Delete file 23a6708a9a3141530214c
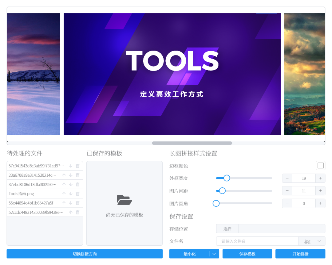Screen dimensions: 332x265 78,175
